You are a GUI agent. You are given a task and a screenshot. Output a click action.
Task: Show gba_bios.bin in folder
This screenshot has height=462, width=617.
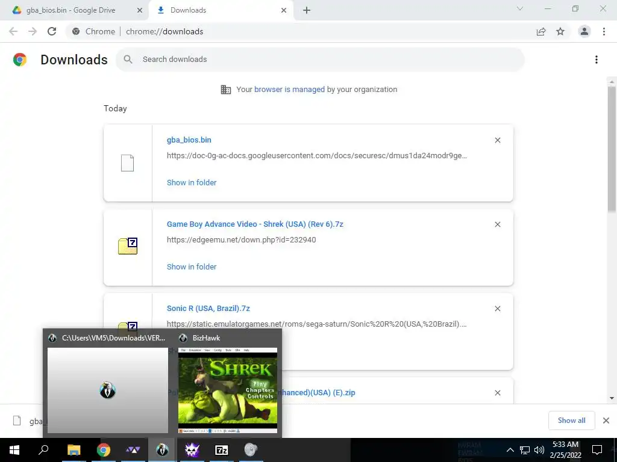pyautogui.click(x=192, y=182)
